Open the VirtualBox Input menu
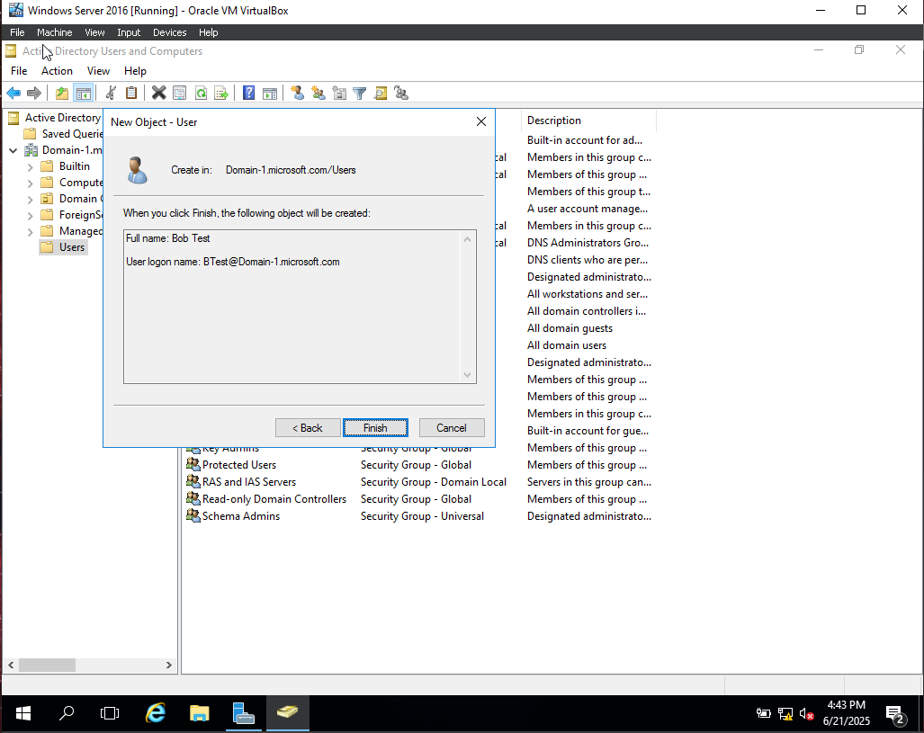 tap(129, 32)
